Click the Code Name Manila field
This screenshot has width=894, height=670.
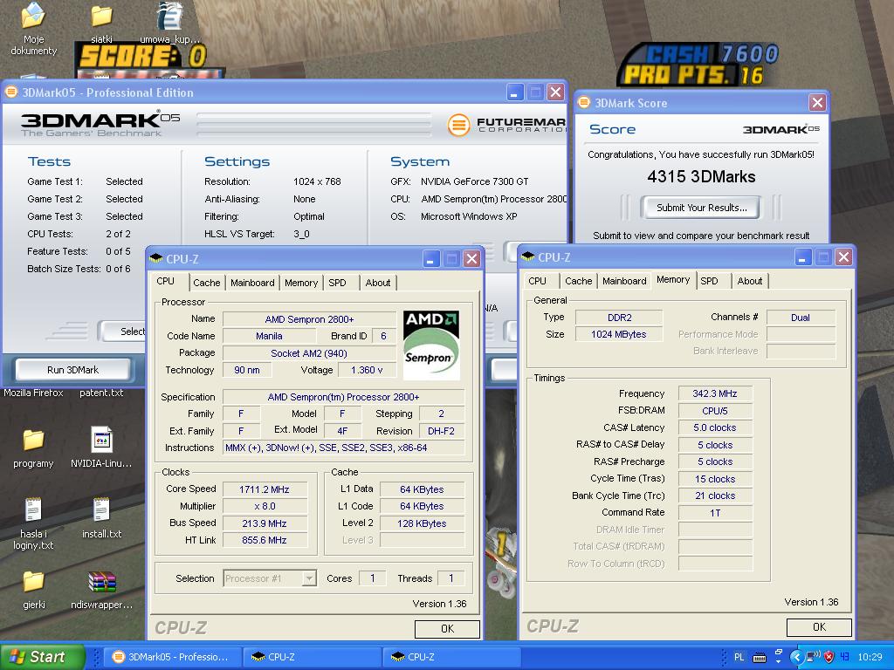[x=269, y=336]
